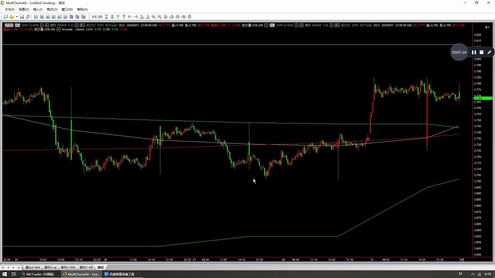Click the hourglass compress-bars icon
The height and width of the screenshot is (278, 495).
(x=106, y=17)
